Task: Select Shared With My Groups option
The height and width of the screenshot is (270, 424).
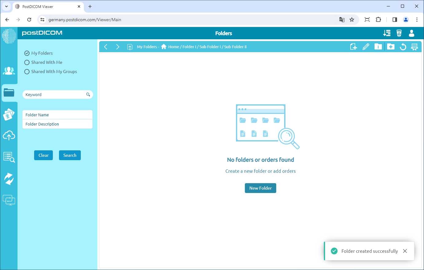Action: [x=27, y=71]
